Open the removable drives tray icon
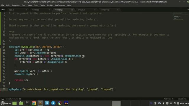The width and height of the screenshot is (189, 106). point(167,103)
